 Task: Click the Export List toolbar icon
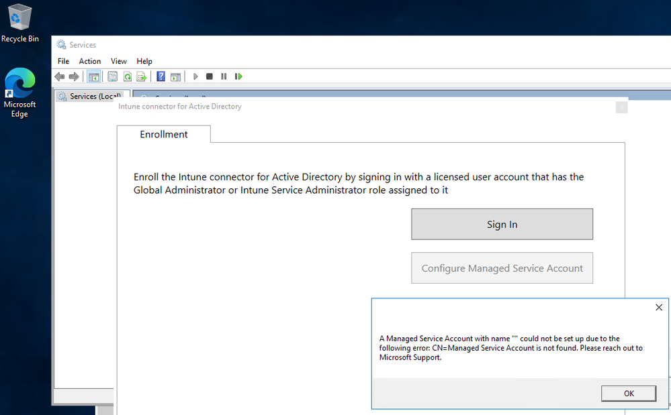pyautogui.click(x=142, y=76)
